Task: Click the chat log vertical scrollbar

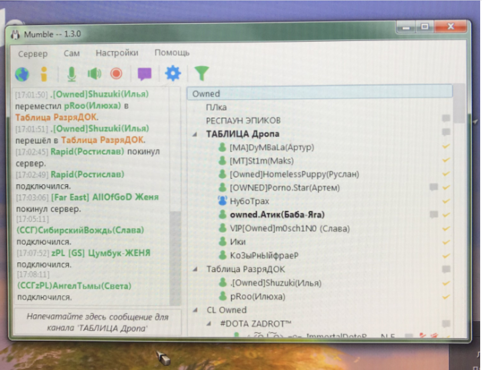Action: click(175, 256)
